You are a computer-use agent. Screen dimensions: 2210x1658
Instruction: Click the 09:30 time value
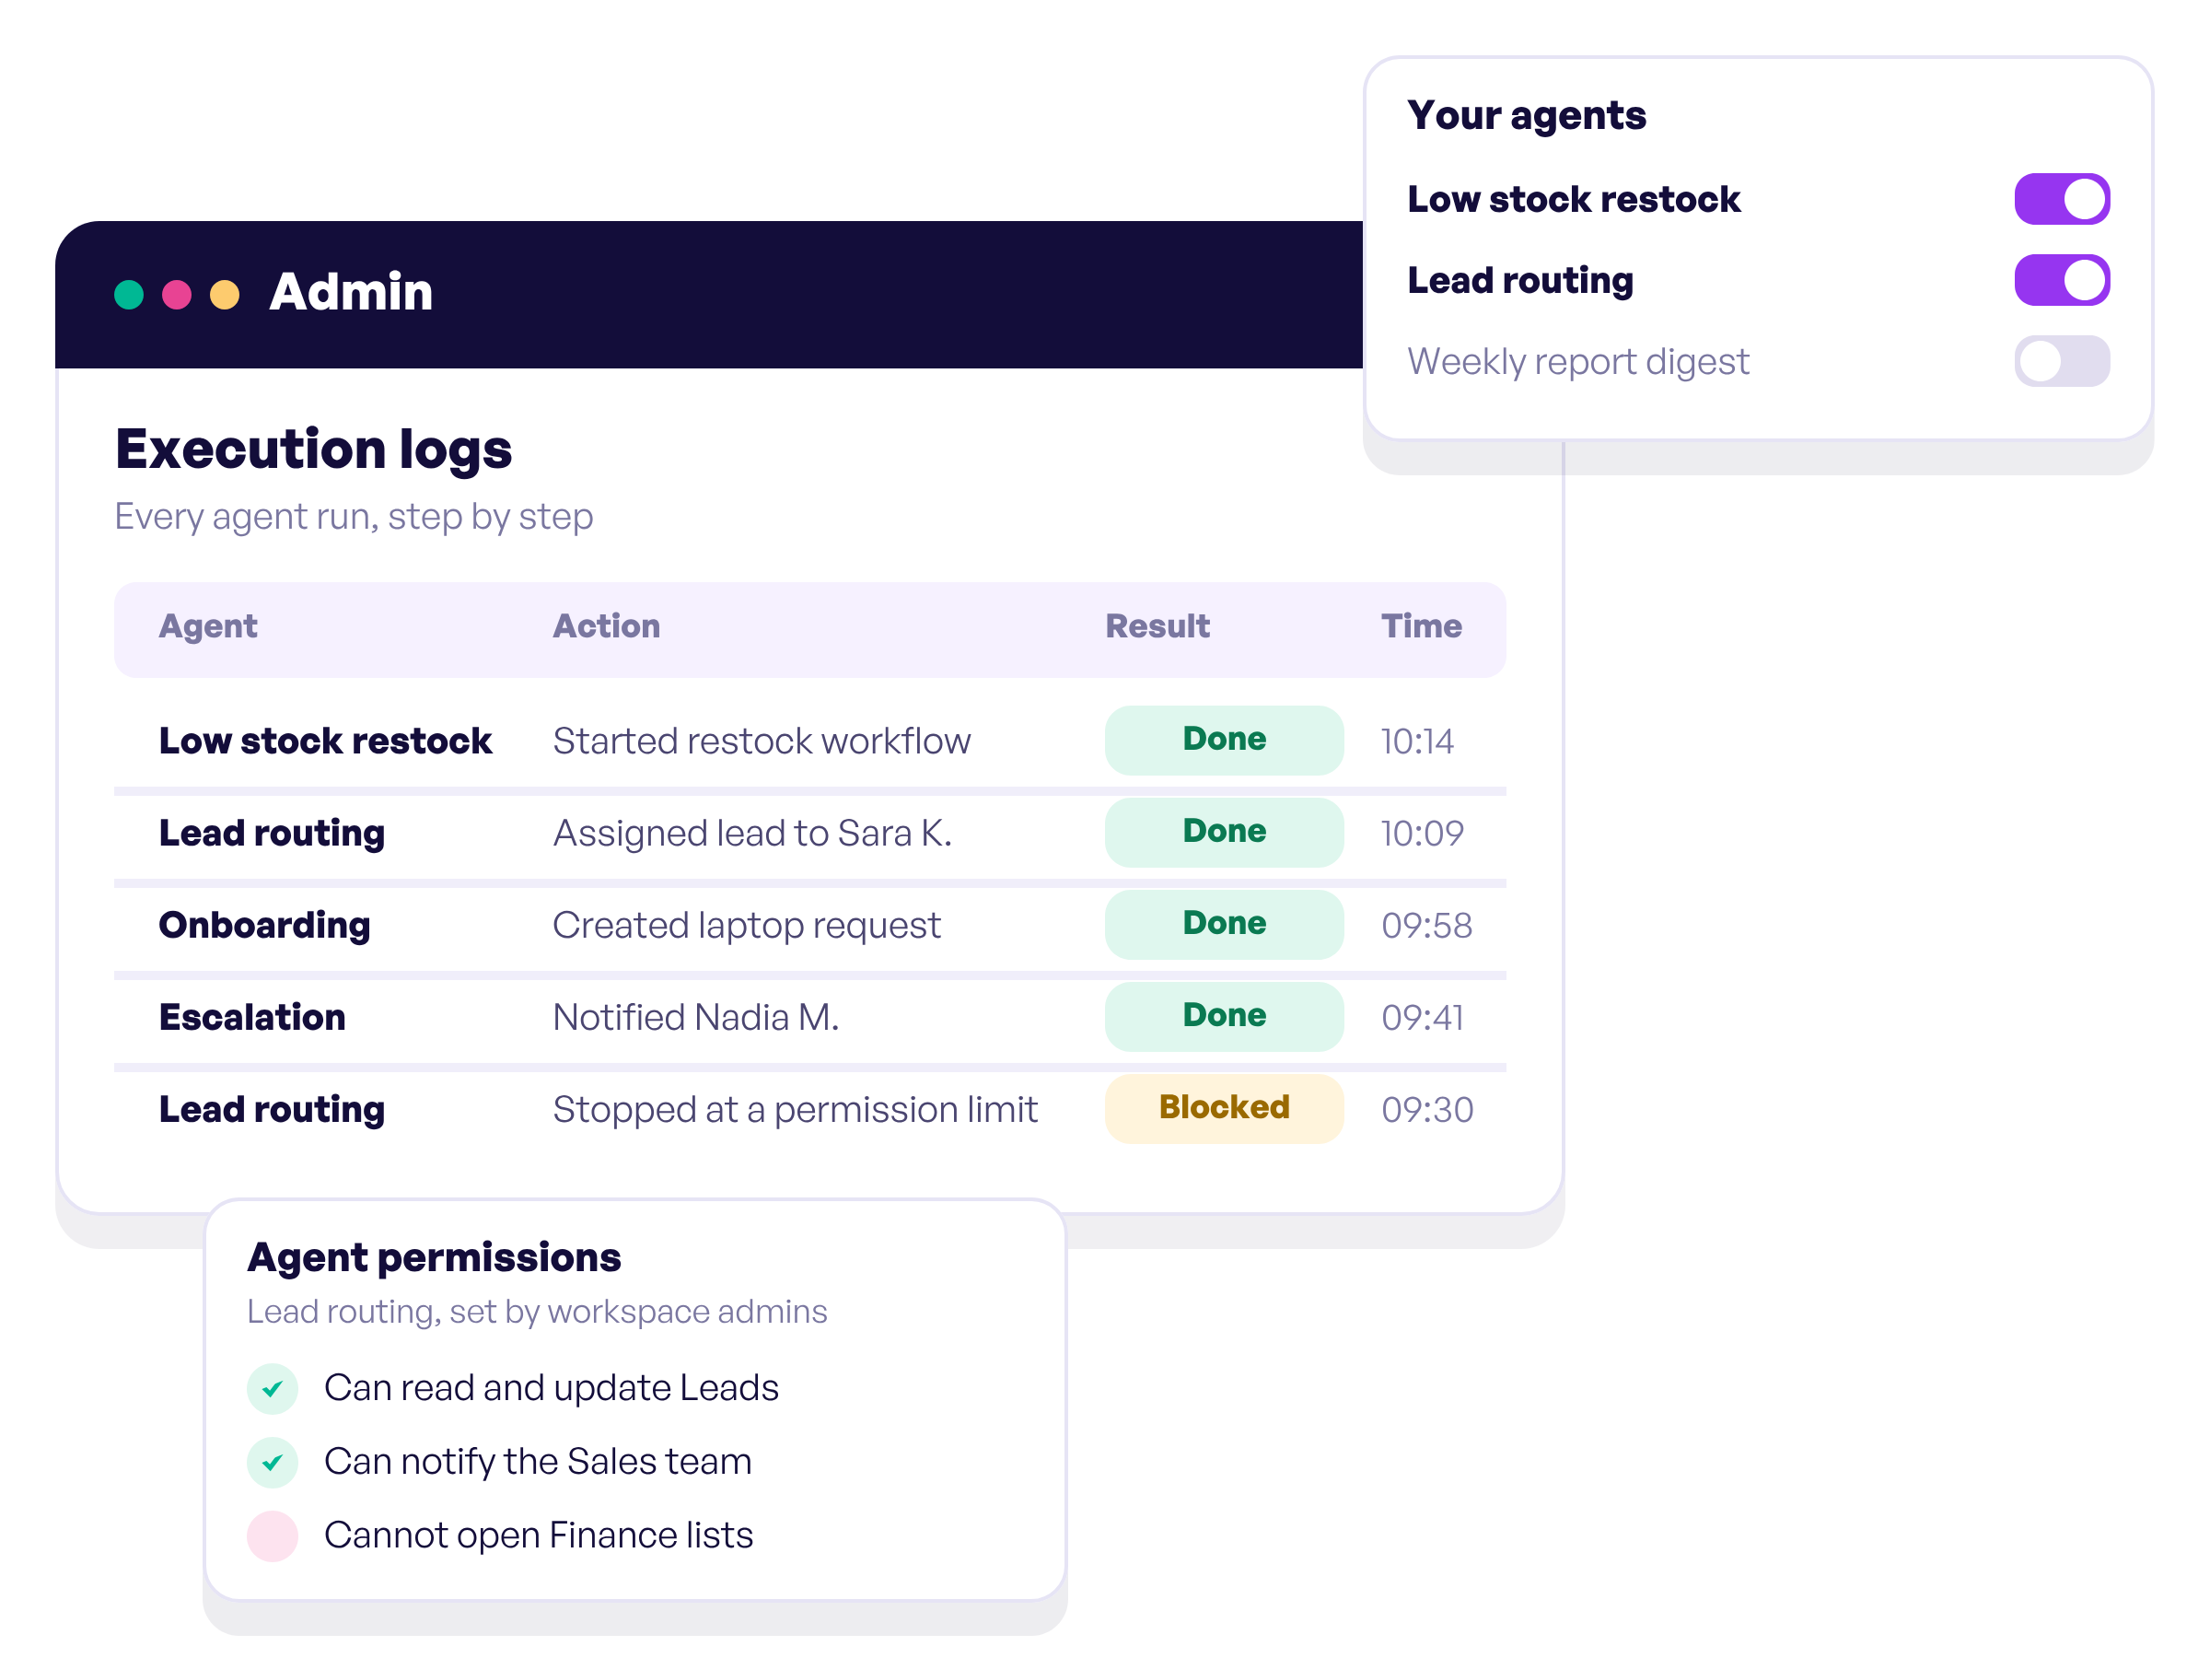pos(1426,1109)
